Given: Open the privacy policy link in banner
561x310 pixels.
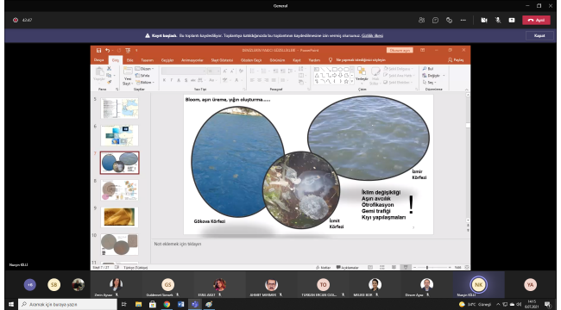Looking at the screenshot, I should (x=372, y=35).
